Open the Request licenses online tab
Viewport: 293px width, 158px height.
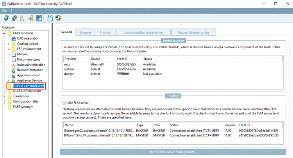pyautogui.click(x=193, y=32)
